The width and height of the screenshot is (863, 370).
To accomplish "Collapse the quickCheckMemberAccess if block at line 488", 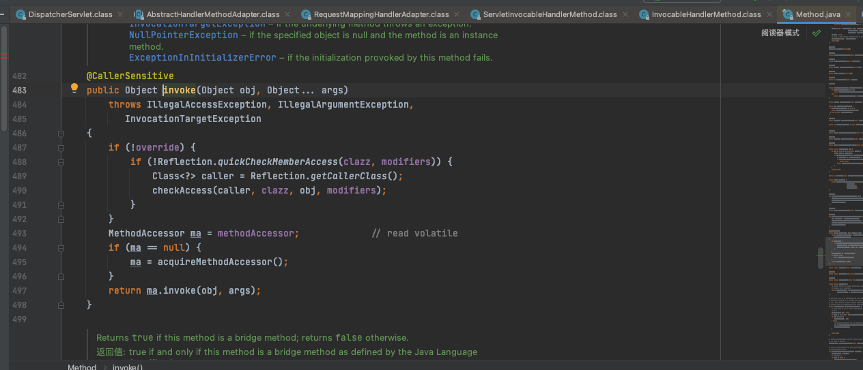I will (x=61, y=161).
